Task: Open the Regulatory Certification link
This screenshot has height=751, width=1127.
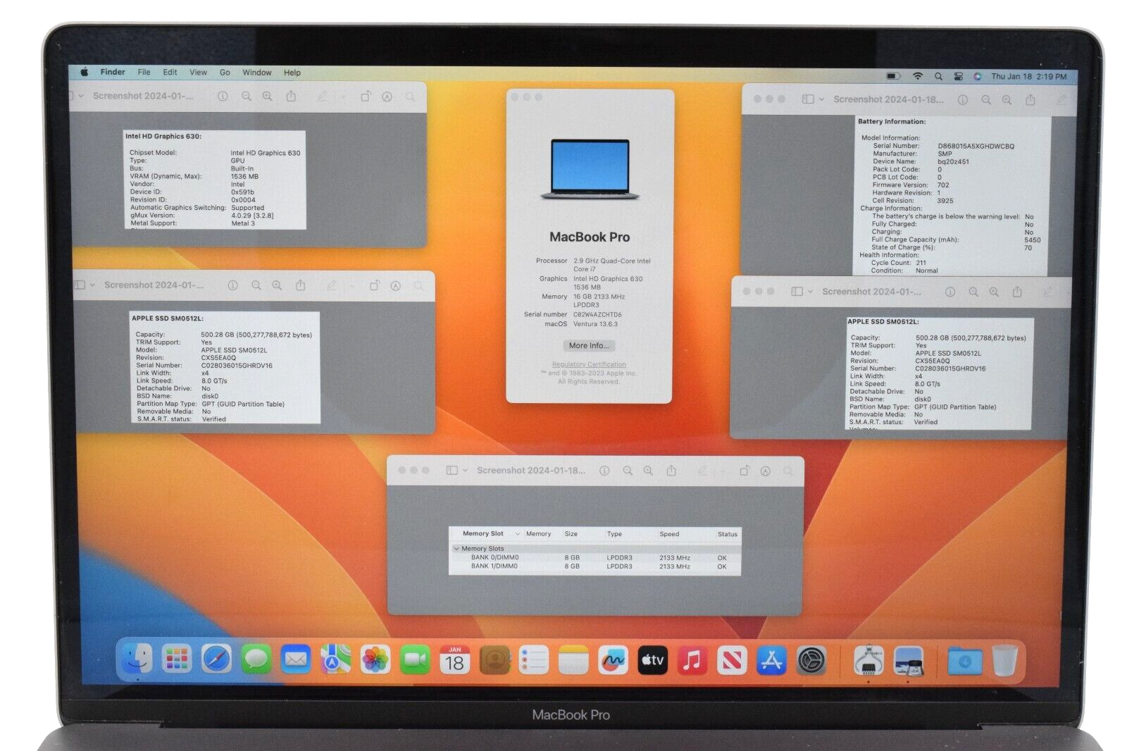Action: click(x=589, y=364)
